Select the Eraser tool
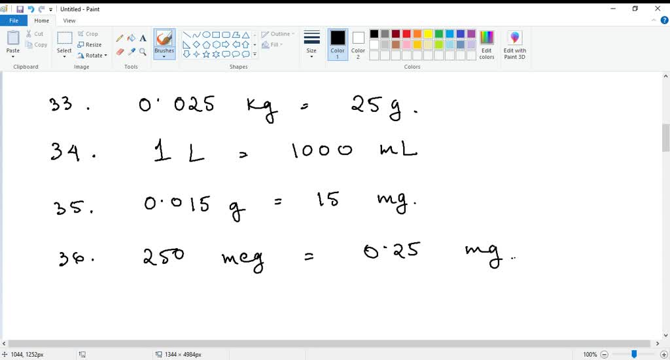 click(120, 52)
